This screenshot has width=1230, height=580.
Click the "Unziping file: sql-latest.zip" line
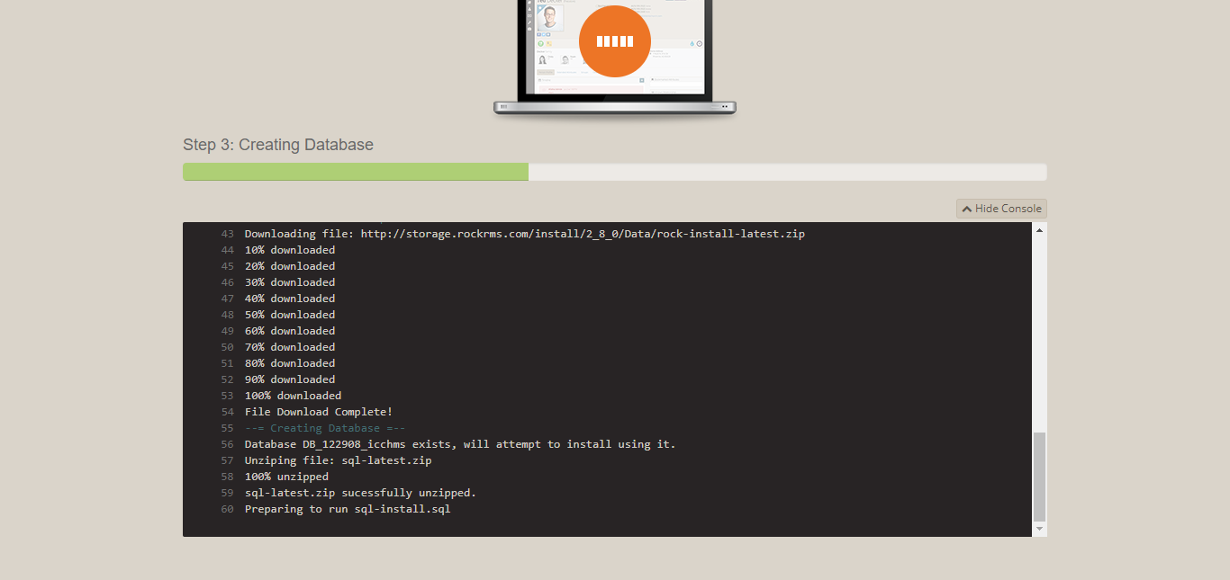[338, 460]
